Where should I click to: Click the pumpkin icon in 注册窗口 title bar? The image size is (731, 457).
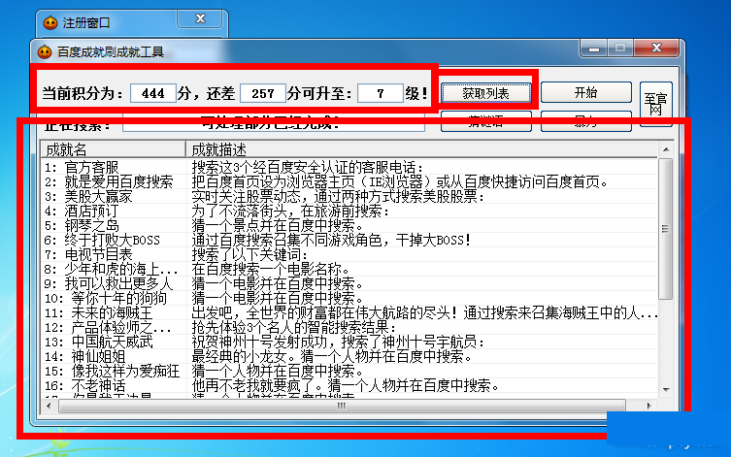(50, 22)
